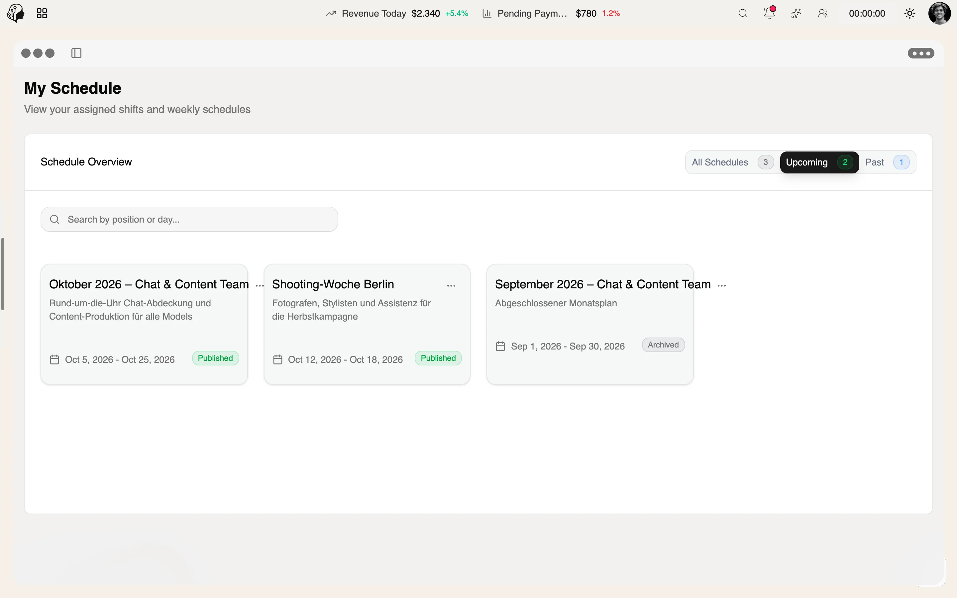The image size is (957, 598).
Task: Click calendar icon beside Oct 5, 2026 dates
Action: (54, 359)
